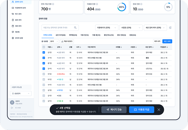The height and width of the screenshot is (130, 188).
Task: Click the 이용권 지급 button
Action: 142,110
